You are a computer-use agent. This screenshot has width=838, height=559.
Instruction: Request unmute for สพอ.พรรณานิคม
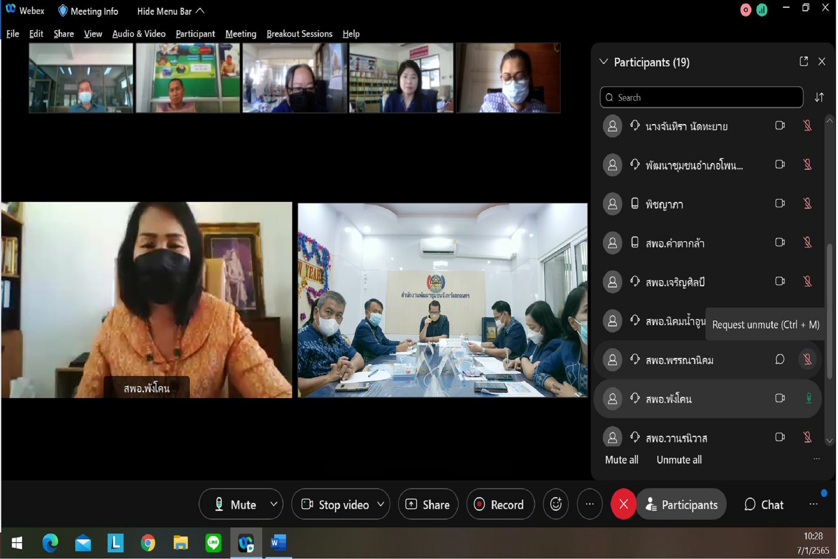click(807, 360)
